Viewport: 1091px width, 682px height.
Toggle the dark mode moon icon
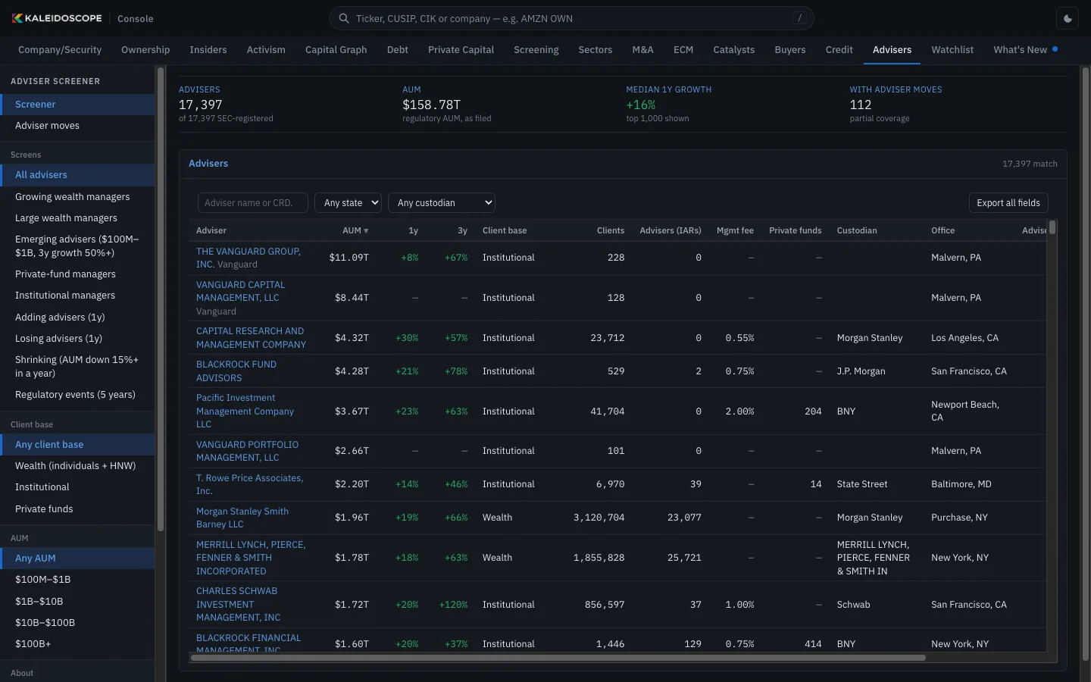point(1068,19)
